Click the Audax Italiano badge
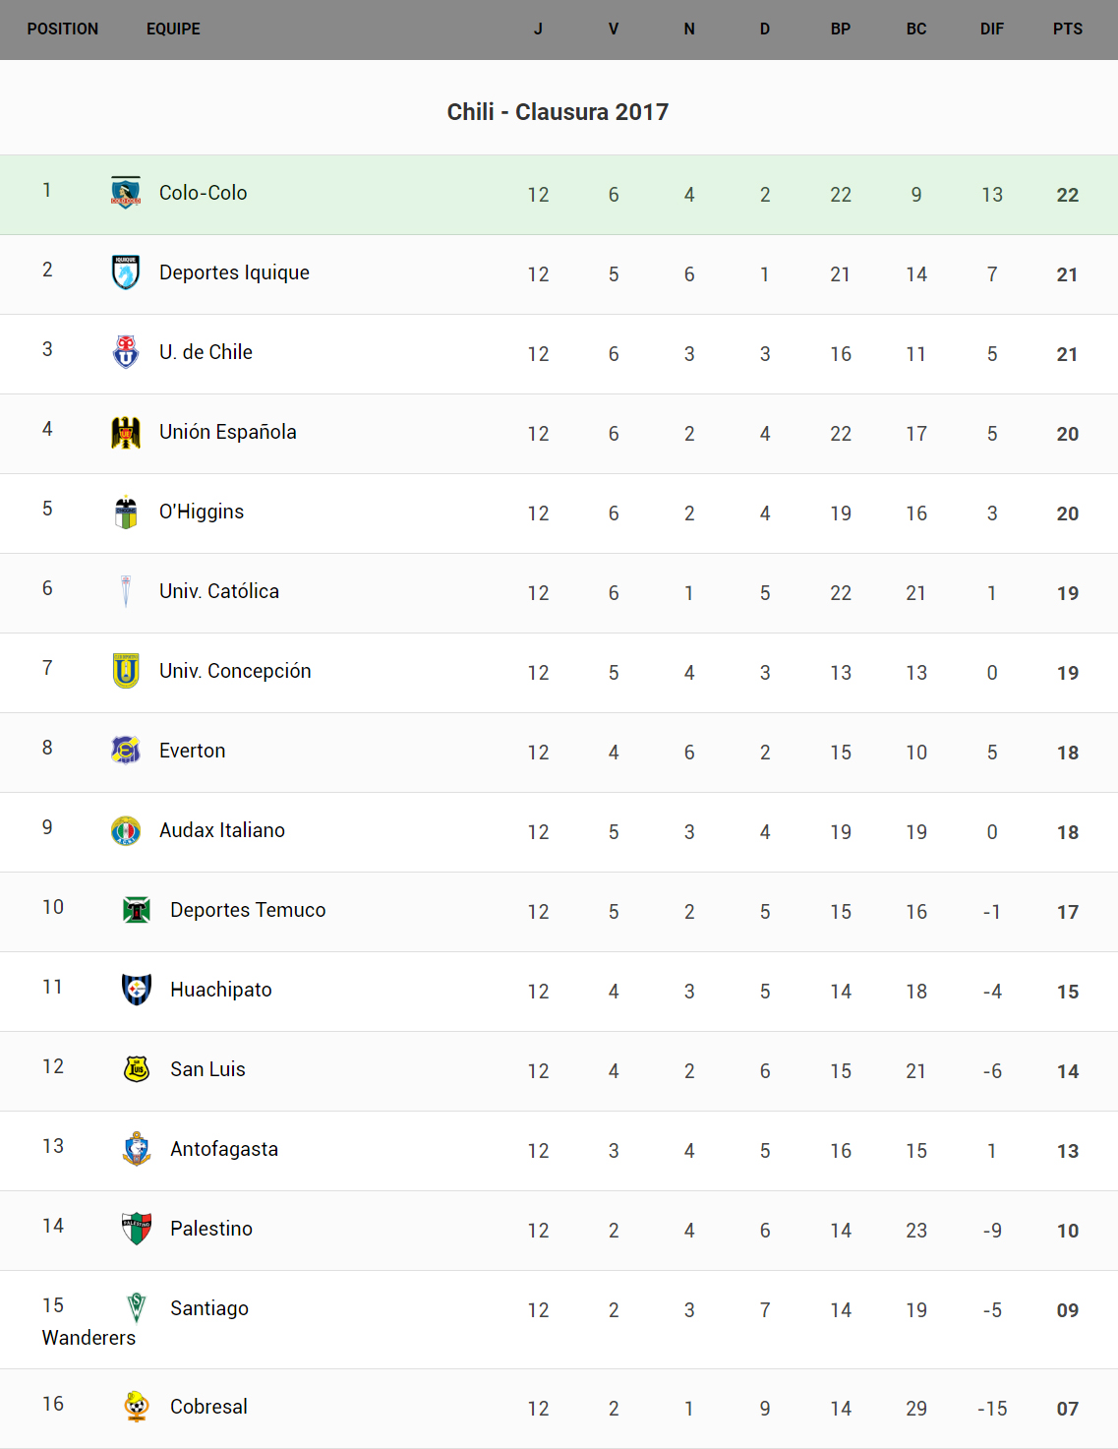Image resolution: width=1118 pixels, height=1449 pixels. 126,830
